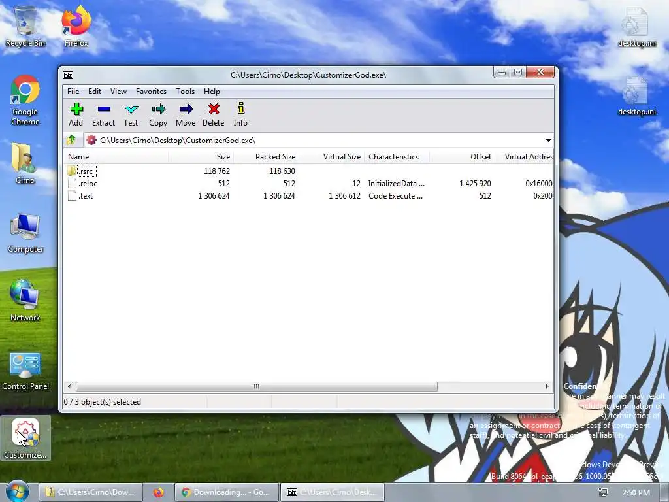Viewport: 669px width, 502px height.
Task: Launch Google Chrome desktop shortcut
Action: click(25, 100)
